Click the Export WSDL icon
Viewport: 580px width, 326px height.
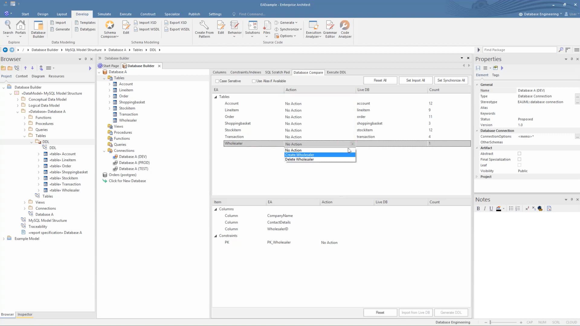pyautogui.click(x=177, y=29)
